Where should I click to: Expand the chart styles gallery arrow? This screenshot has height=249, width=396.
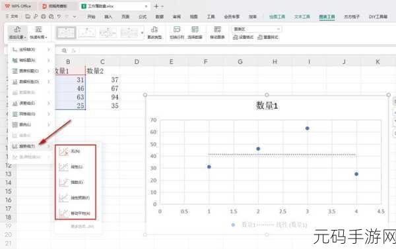click(142, 33)
